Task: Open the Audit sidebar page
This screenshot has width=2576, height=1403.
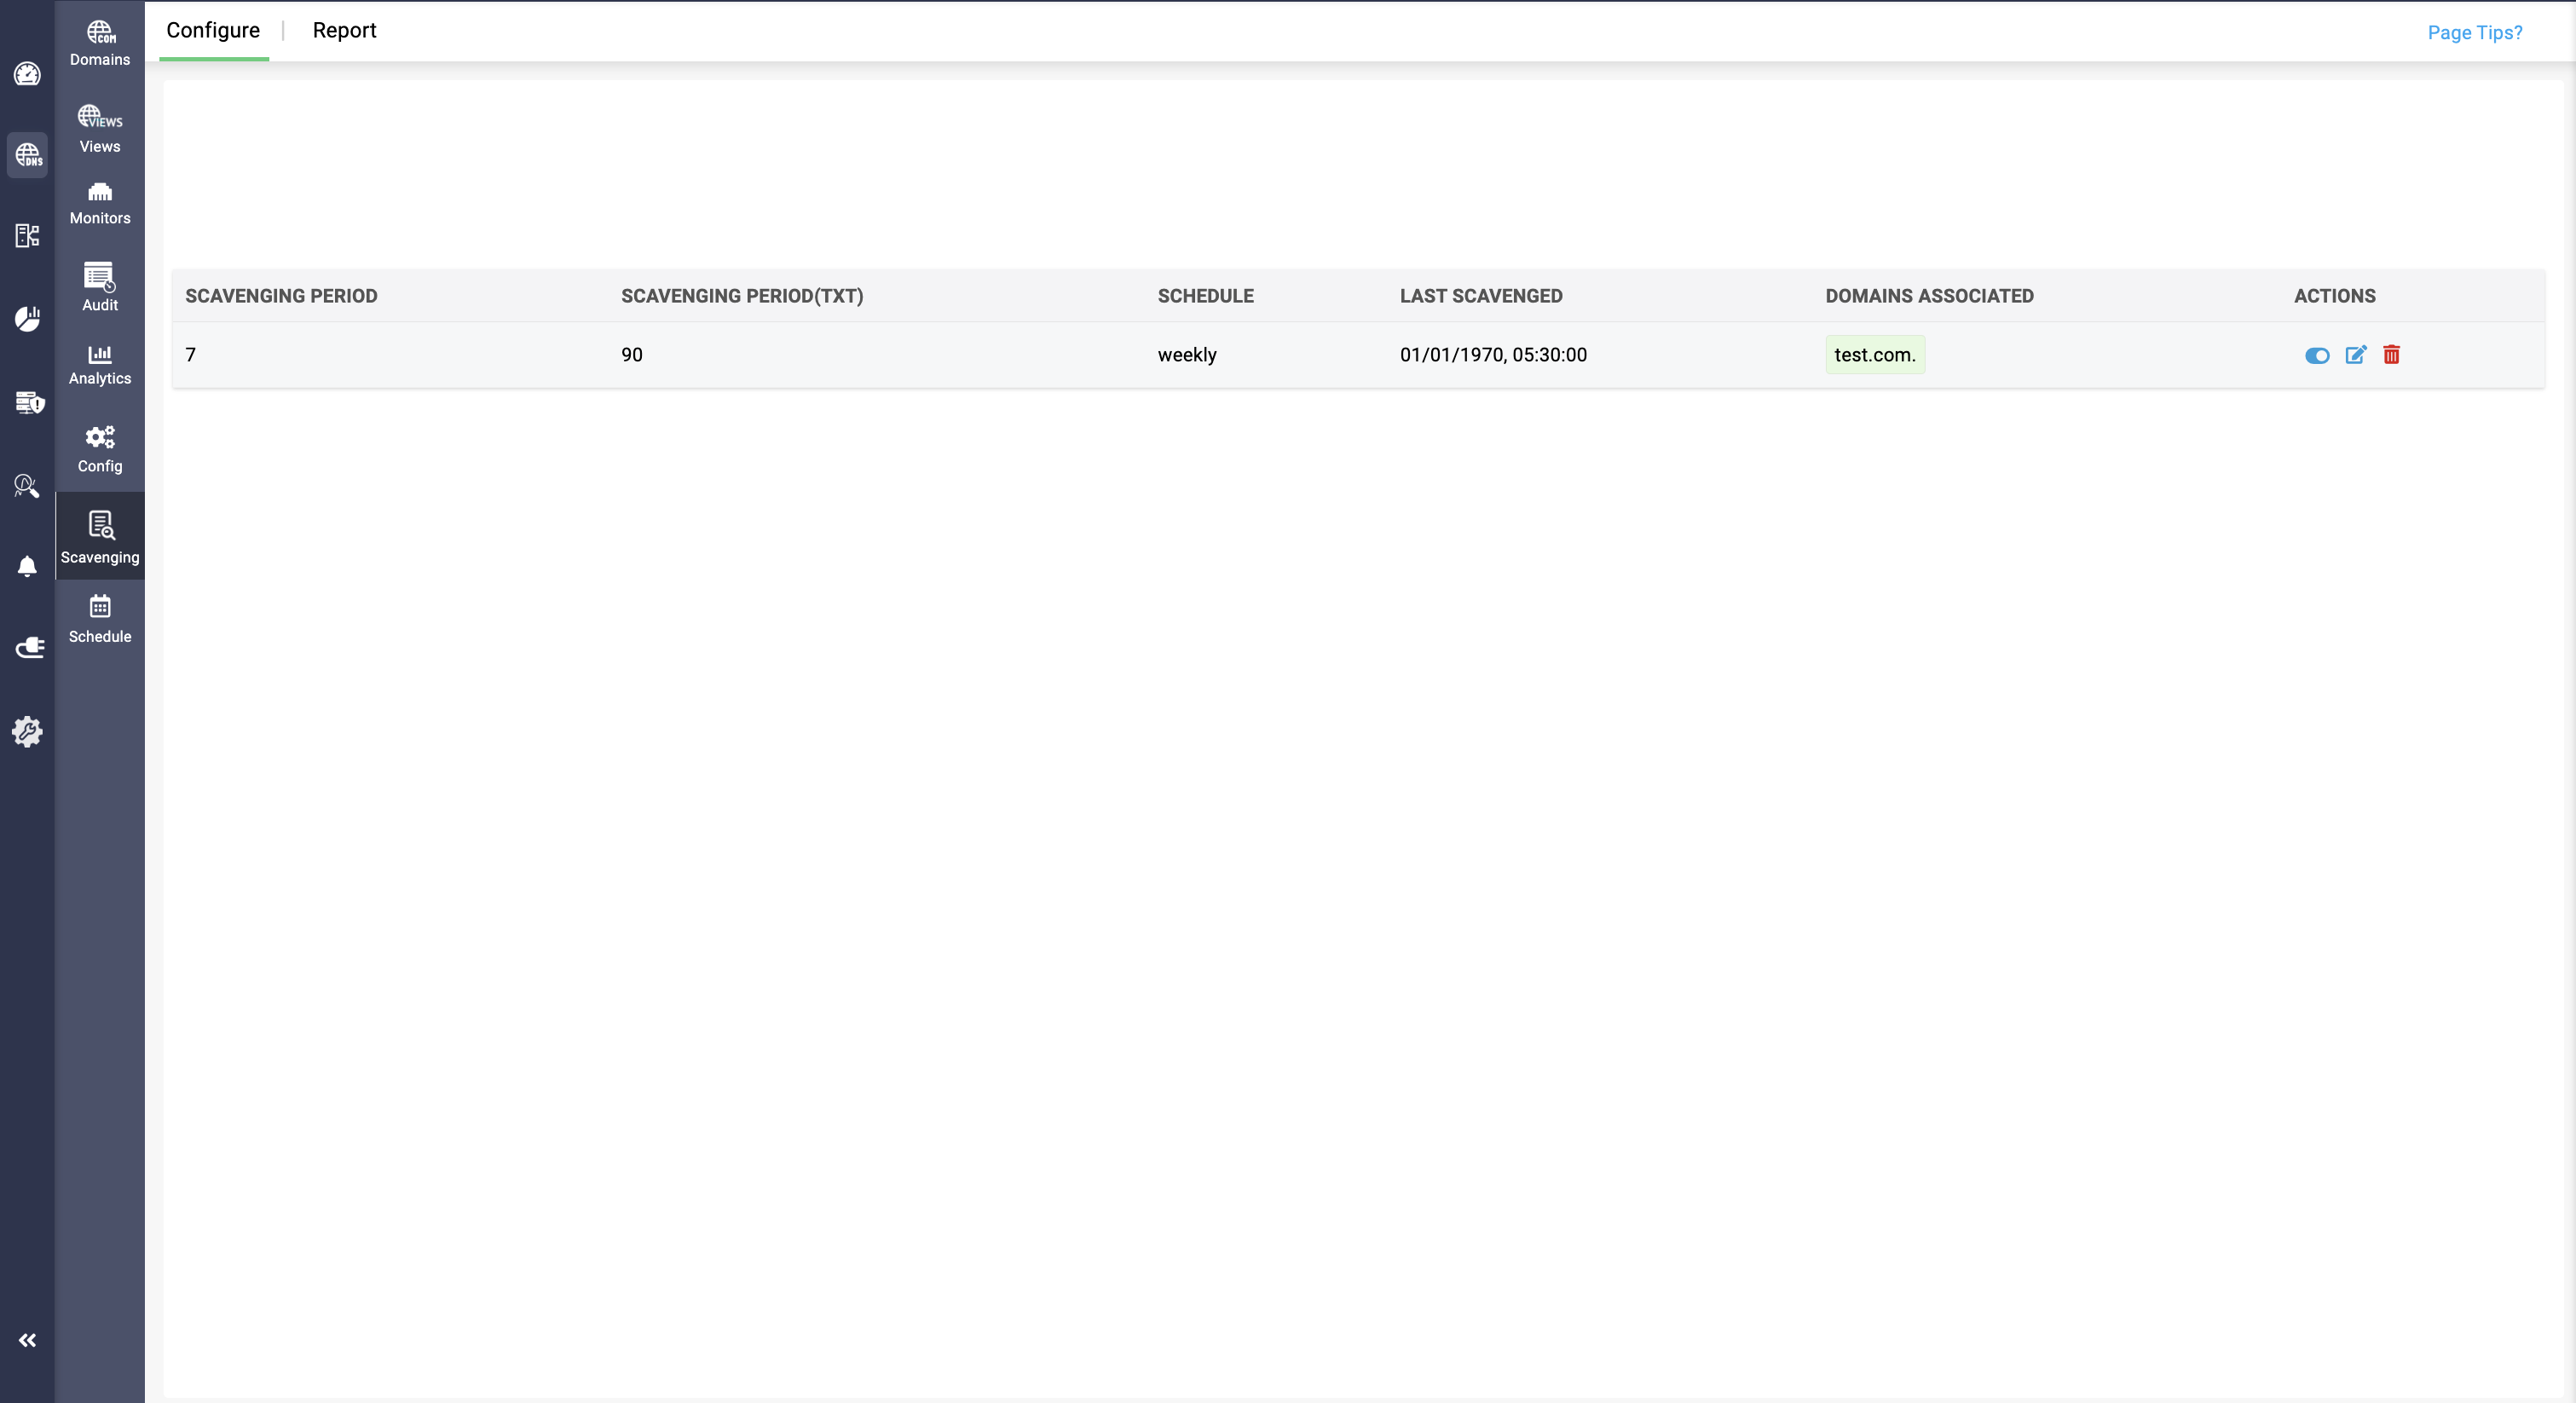Action: coord(100,287)
